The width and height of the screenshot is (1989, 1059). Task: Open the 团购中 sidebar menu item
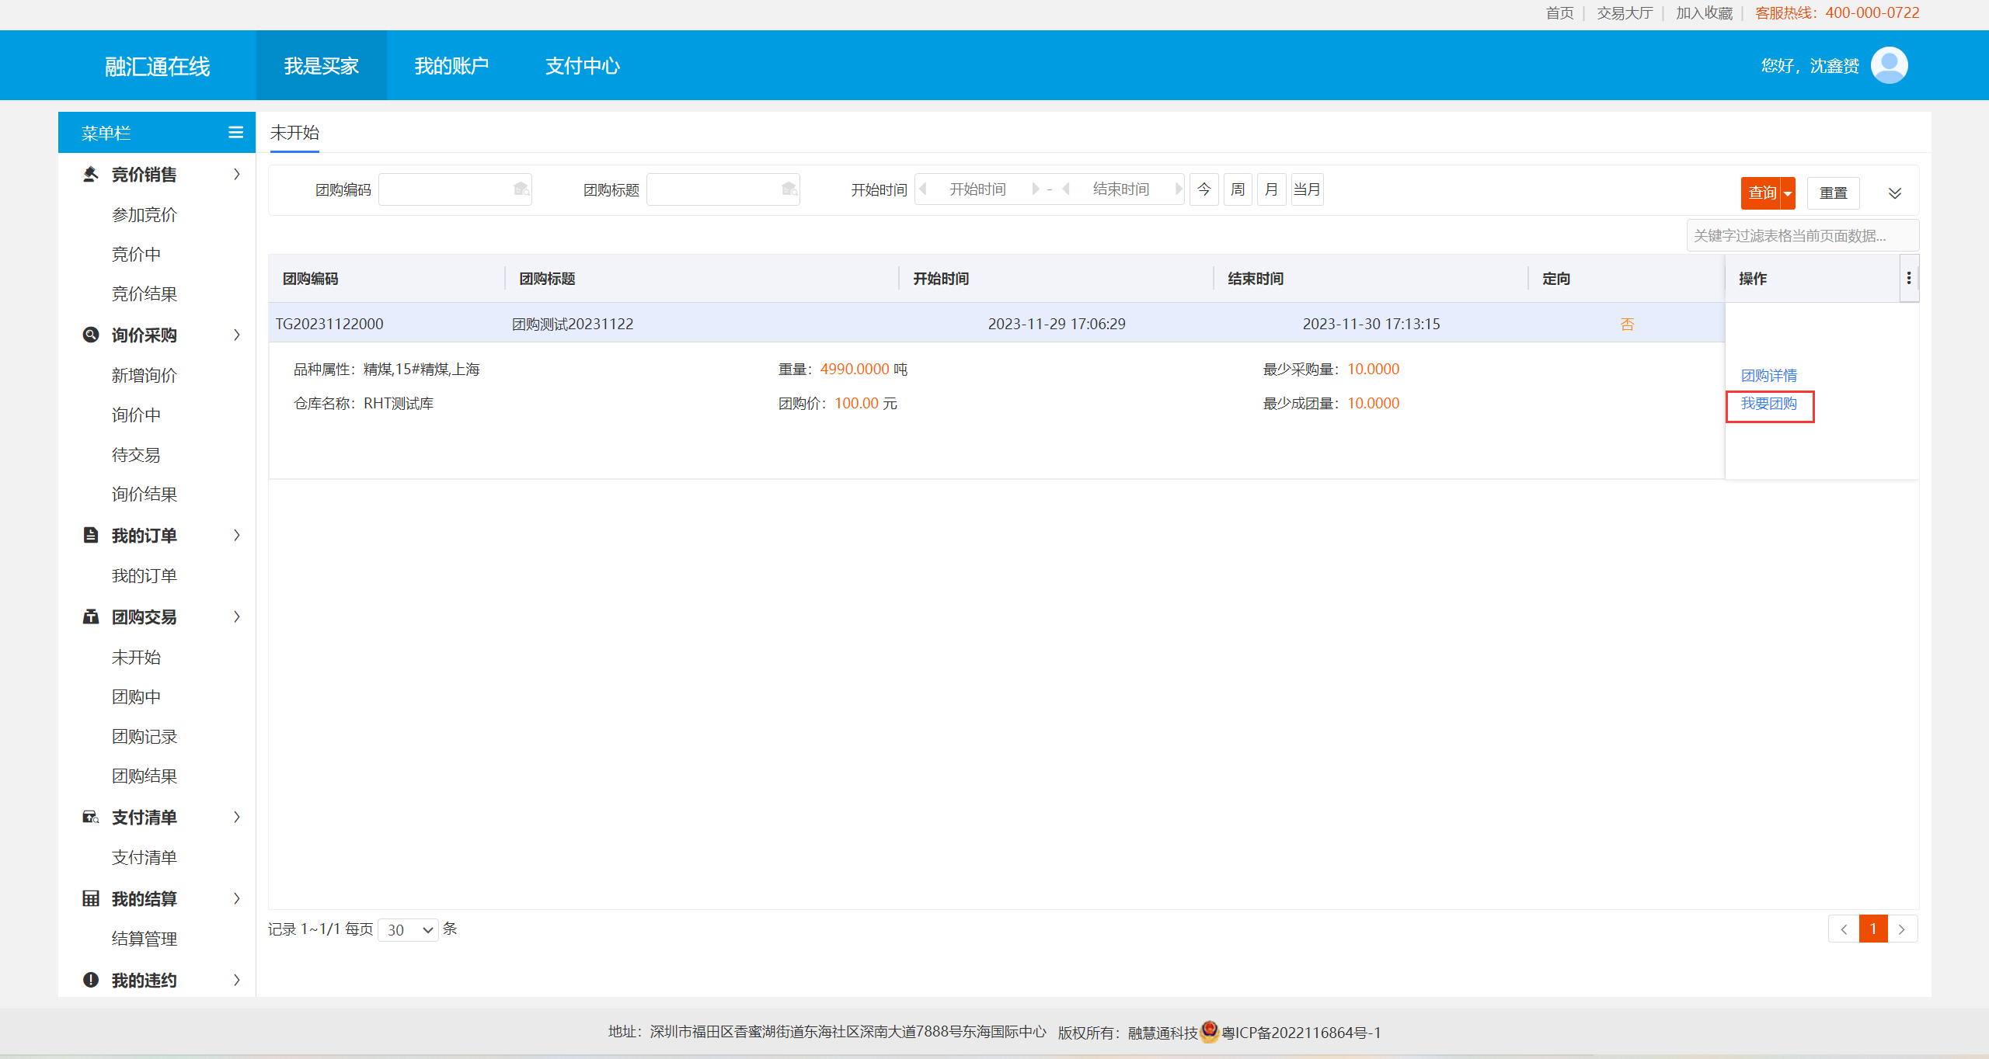136,696
